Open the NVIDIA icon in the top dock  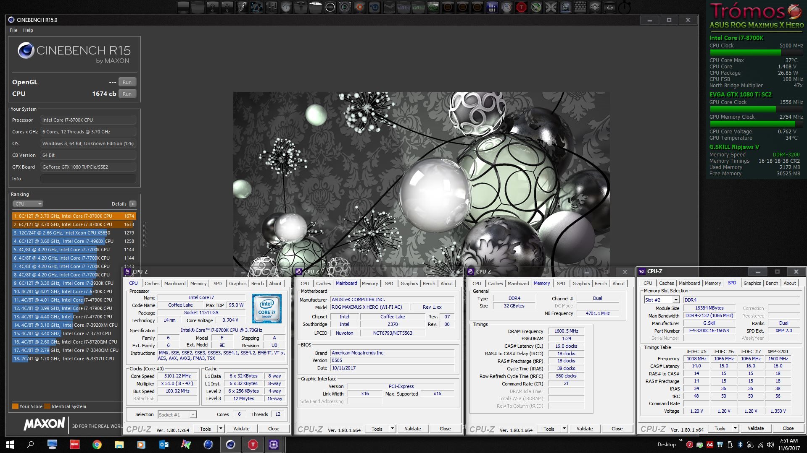(433, 7)
